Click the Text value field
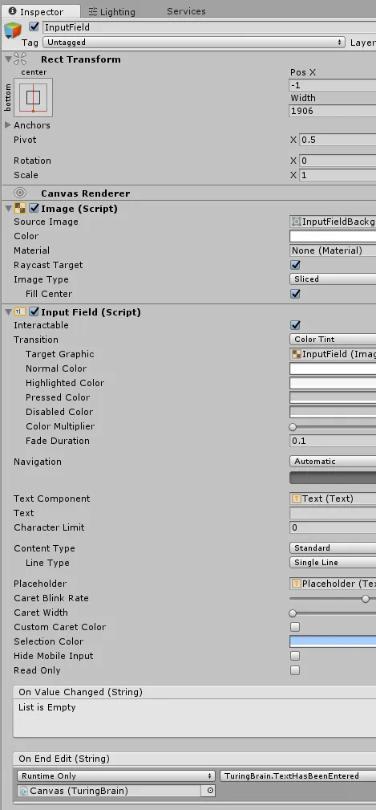376x810 pixels. [333, 513]
